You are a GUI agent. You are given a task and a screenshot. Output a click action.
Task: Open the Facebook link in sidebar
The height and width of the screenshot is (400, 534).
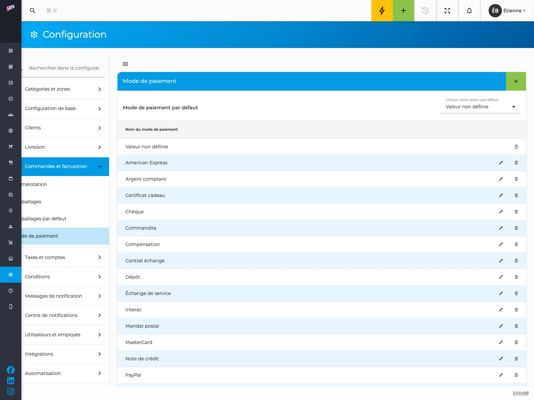click(x=11, y=370)
